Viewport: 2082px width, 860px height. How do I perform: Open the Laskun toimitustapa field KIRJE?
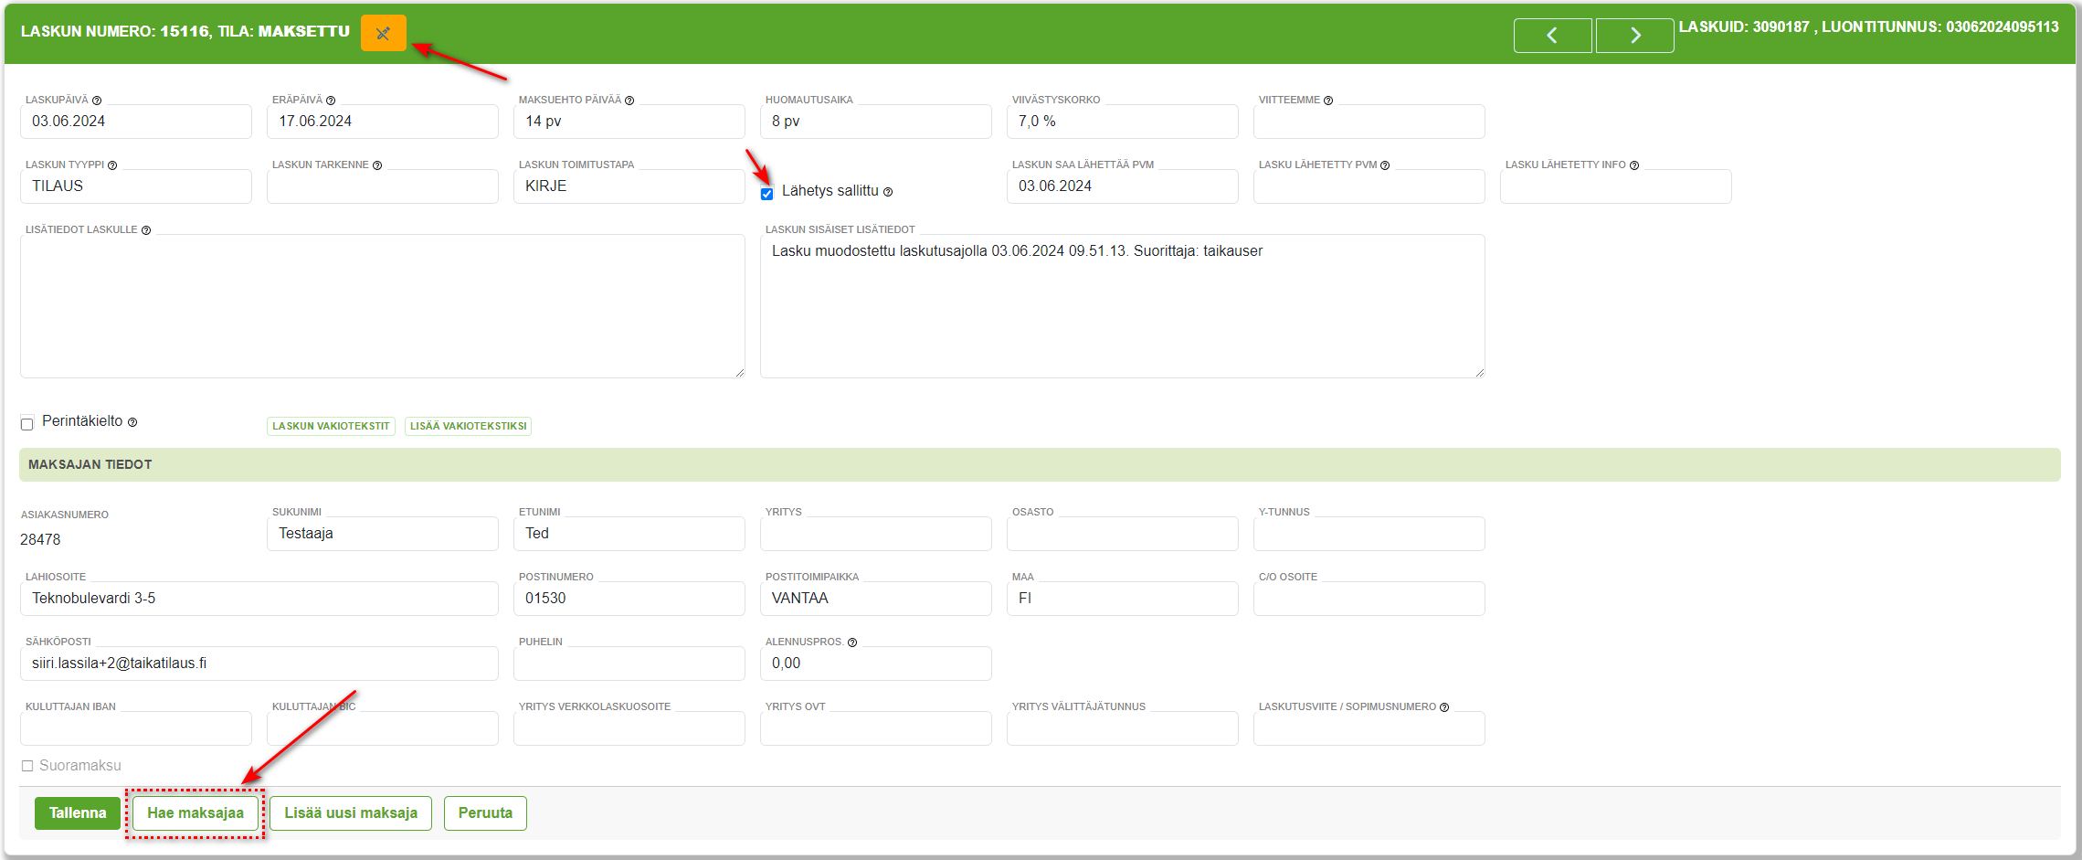629,186
